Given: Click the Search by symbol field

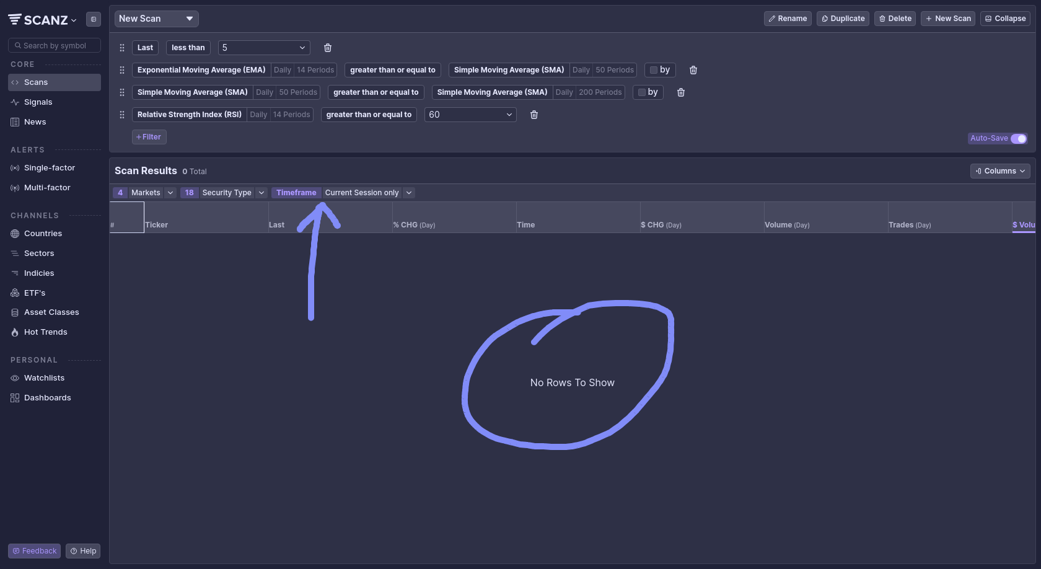Looking at the screenshot, I should [55, 46].
